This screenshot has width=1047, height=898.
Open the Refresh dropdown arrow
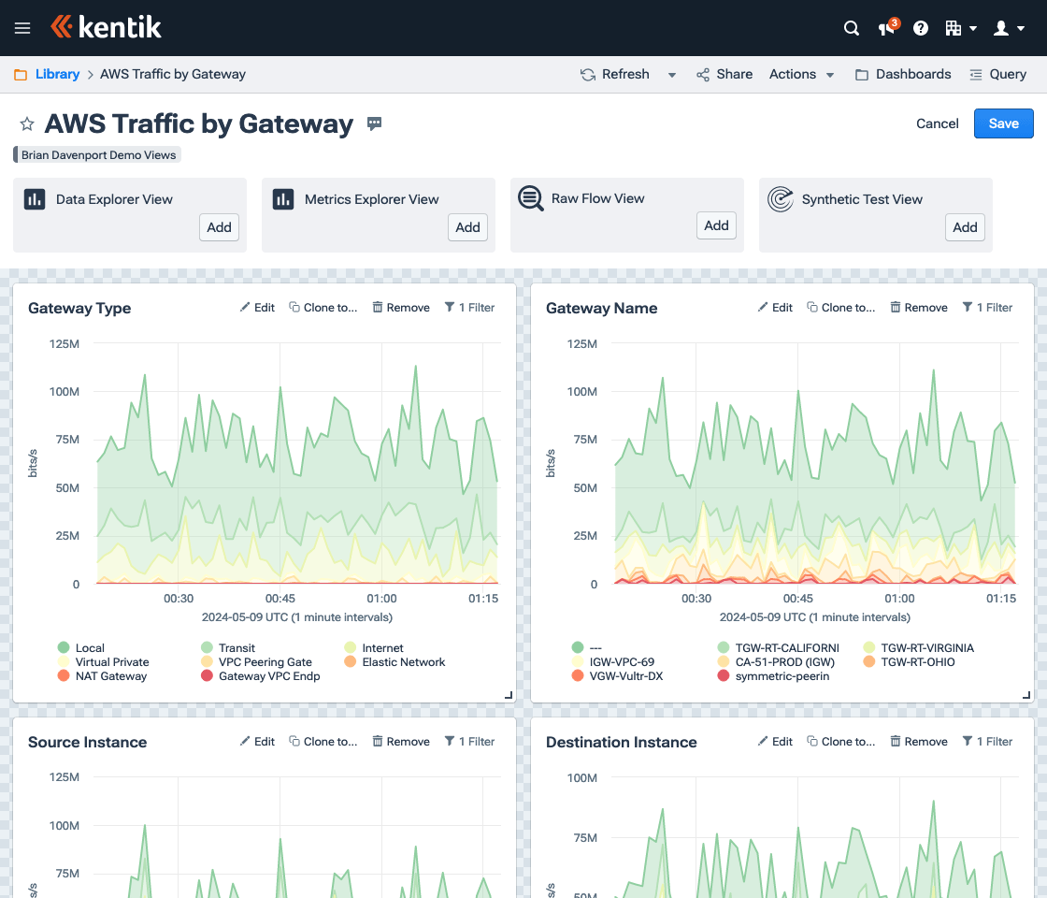(671, 74)
